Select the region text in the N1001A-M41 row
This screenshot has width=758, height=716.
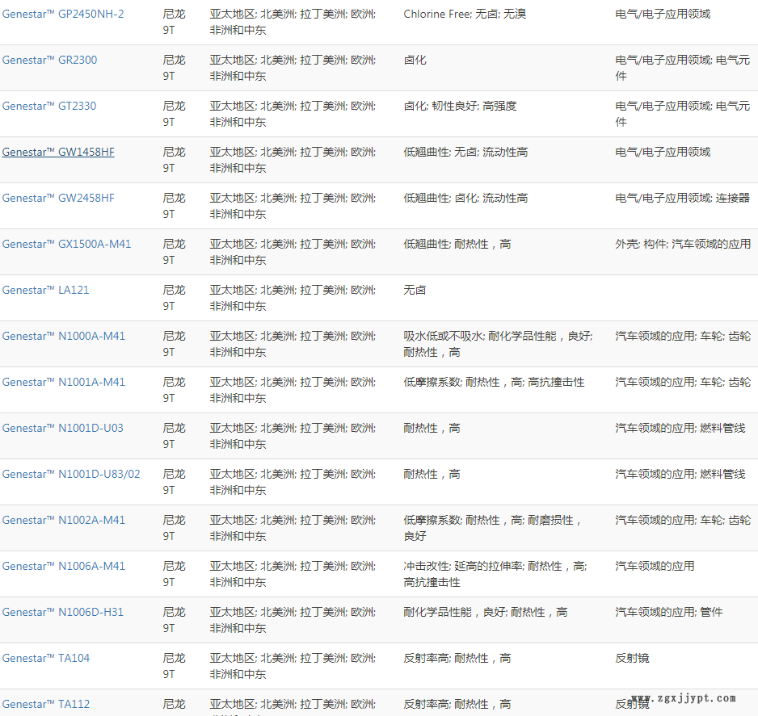pyautogui.click(x=293, y=390)
